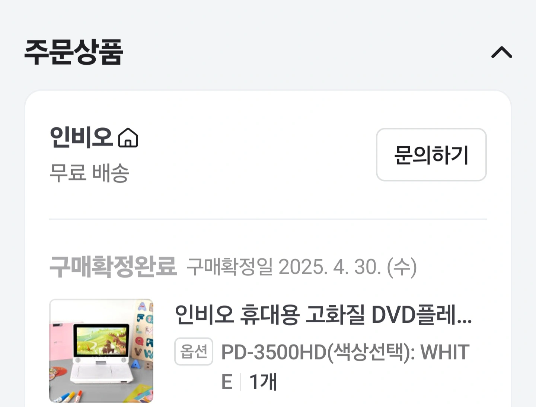Collapse the 주문상품 section with the chevron

[501, 52]
